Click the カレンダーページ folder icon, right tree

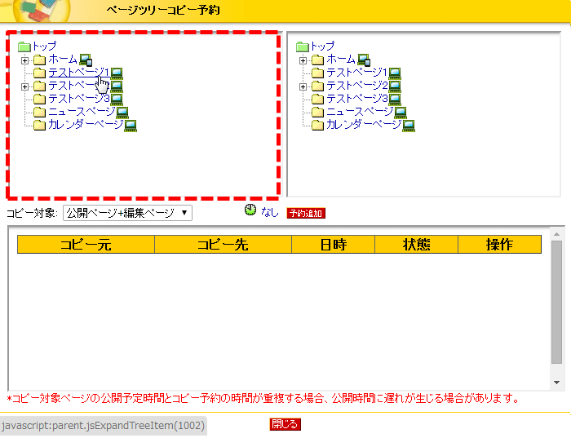[318, 126]
